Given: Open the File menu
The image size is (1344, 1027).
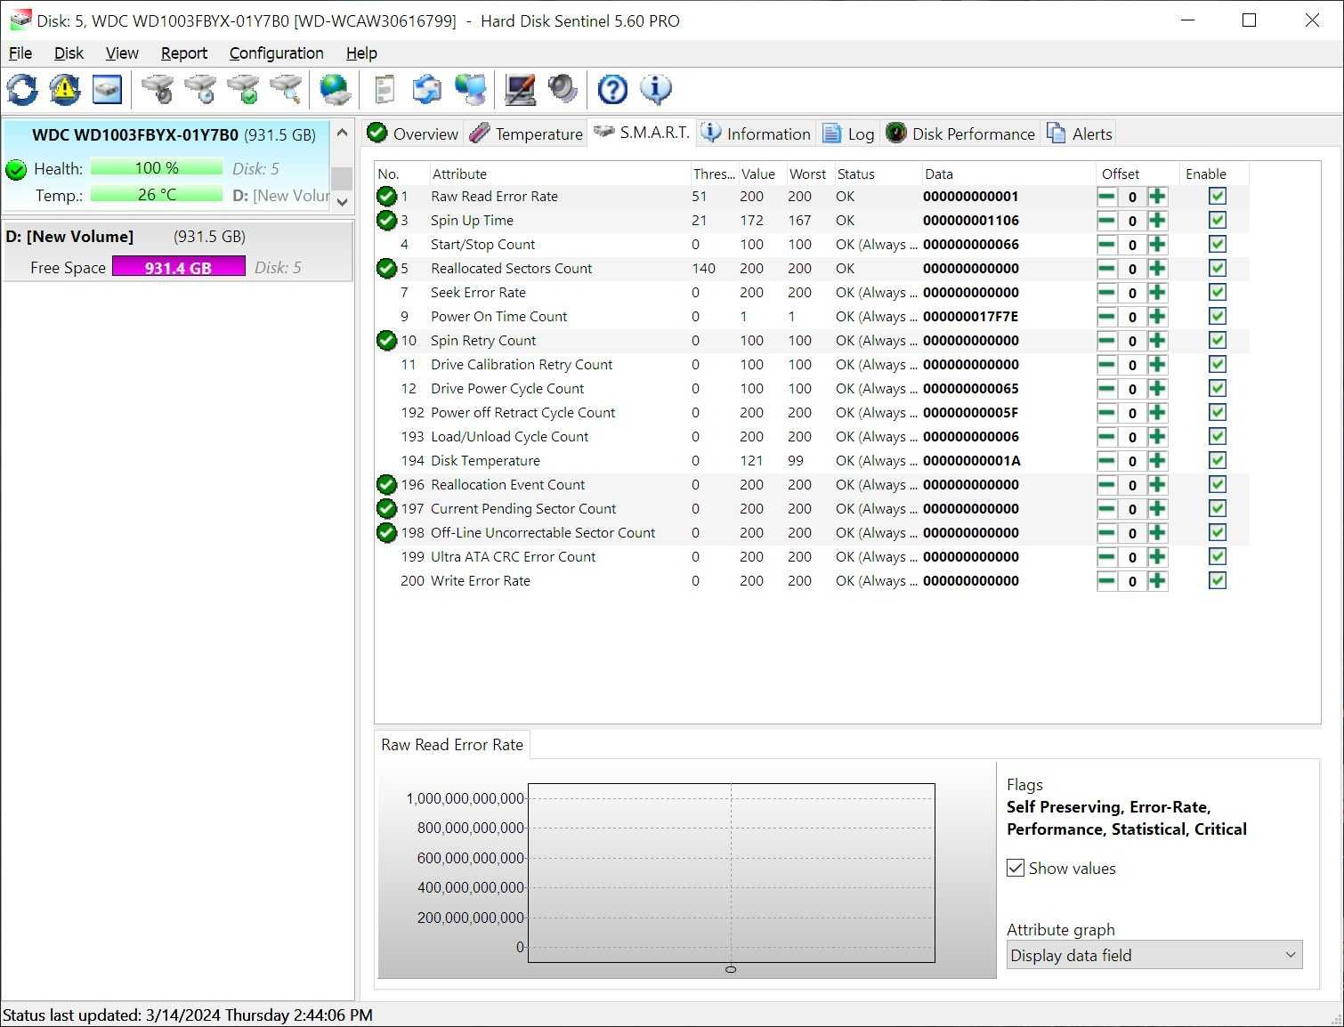Looking at the screenshot, I should point(20,53).
